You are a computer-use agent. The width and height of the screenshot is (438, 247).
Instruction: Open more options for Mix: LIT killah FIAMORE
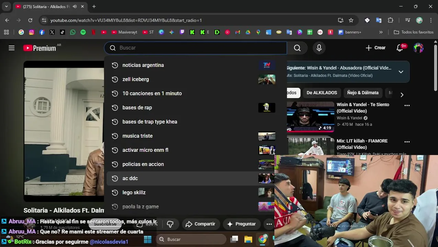tap(407, 142)
